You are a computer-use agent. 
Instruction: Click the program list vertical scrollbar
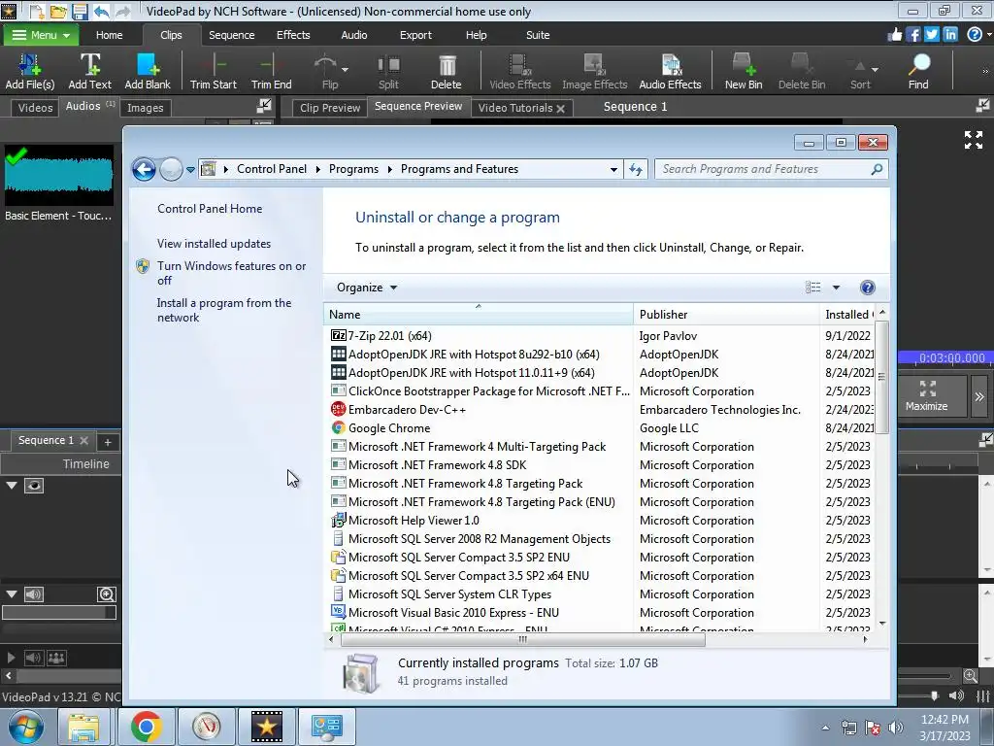pos(881,377)
